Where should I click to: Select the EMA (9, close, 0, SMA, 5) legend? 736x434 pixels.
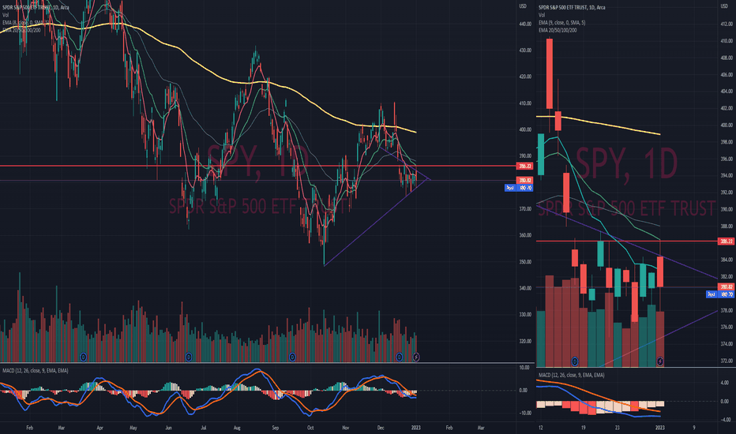(x=561, y=23)
